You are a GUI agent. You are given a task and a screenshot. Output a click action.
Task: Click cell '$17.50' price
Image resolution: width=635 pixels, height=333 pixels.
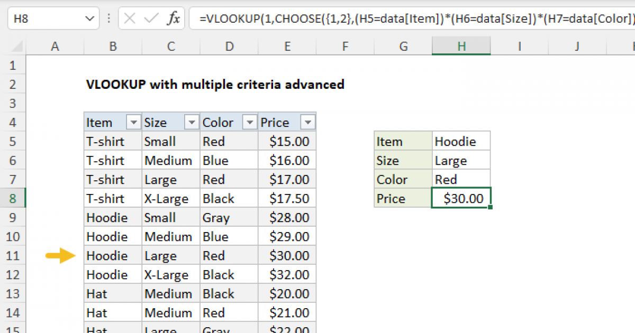(x=287, y=199)
